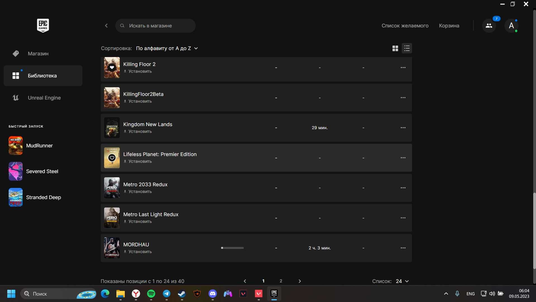This screenshot has width=536, height=302.
Task: Open File Explorer from taskbar
Action: click(x=121, y=294)
